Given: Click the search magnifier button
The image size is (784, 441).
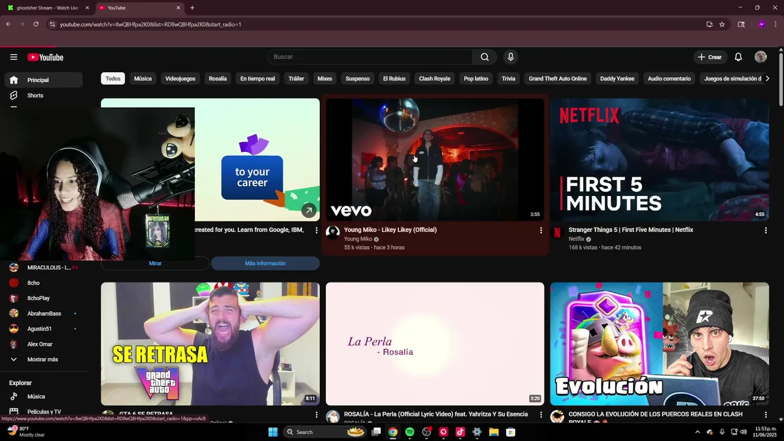Looking at the screenshot, I should [x=484, y=57].
